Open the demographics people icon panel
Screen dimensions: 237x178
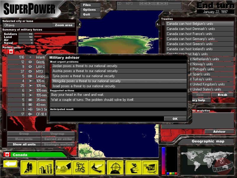(29, 167)
